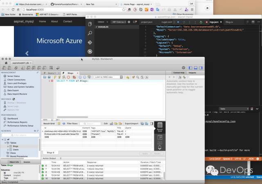Click the bundleconfig.json link in VS Code terminal

(x=220, y=121)
